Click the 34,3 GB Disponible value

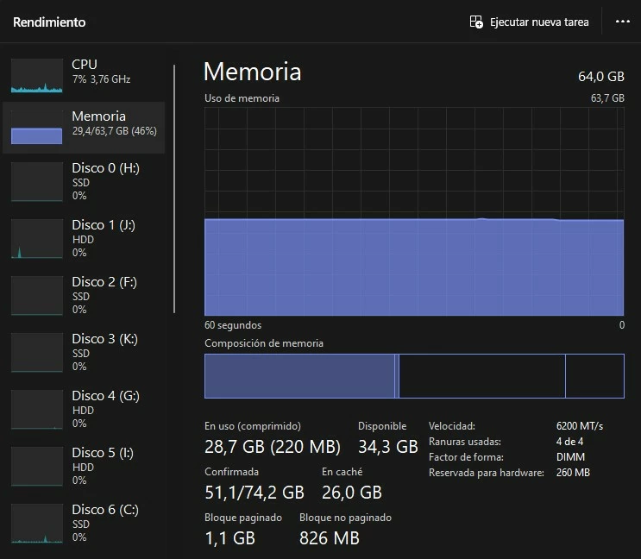pos(388,447)
